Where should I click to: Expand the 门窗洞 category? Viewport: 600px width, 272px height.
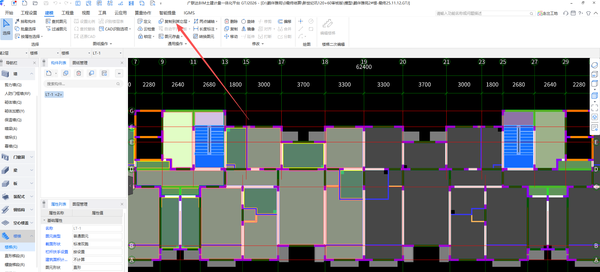tap(31, 157)
